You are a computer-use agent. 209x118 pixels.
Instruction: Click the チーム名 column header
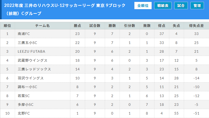[42, 26]
